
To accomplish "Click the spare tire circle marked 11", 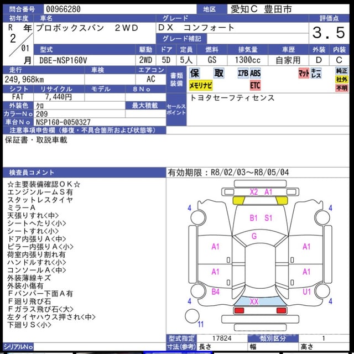I will pos(192,316).
